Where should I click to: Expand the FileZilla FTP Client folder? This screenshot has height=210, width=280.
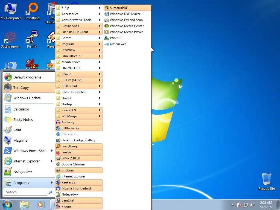click(x=79, y=32)
